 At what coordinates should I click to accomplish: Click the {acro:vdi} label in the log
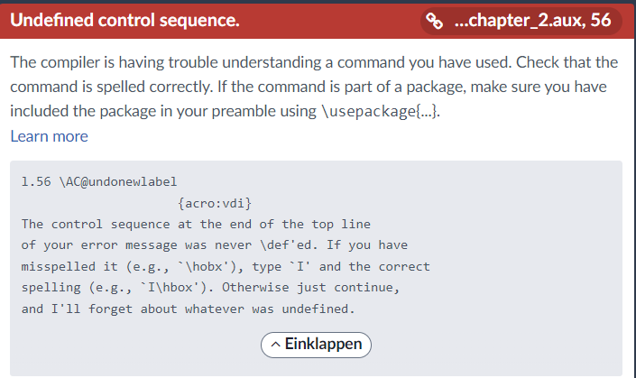pos(215,202)
